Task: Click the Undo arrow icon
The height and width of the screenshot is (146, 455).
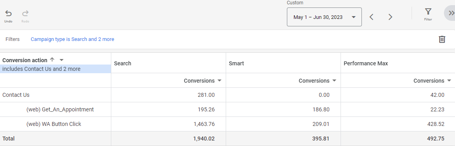Action: point(8,14)
